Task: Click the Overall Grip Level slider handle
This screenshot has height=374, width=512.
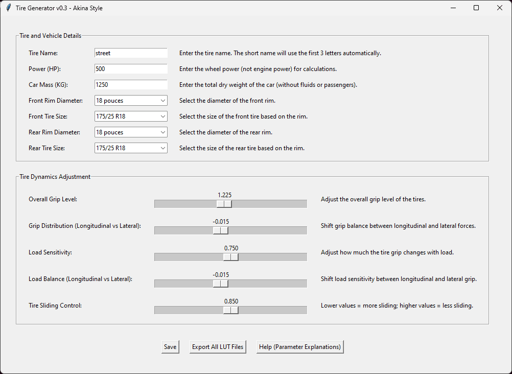Action: (x=224, y=204)
